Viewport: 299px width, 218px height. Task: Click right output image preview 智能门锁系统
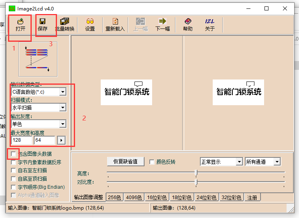(238, 92)
